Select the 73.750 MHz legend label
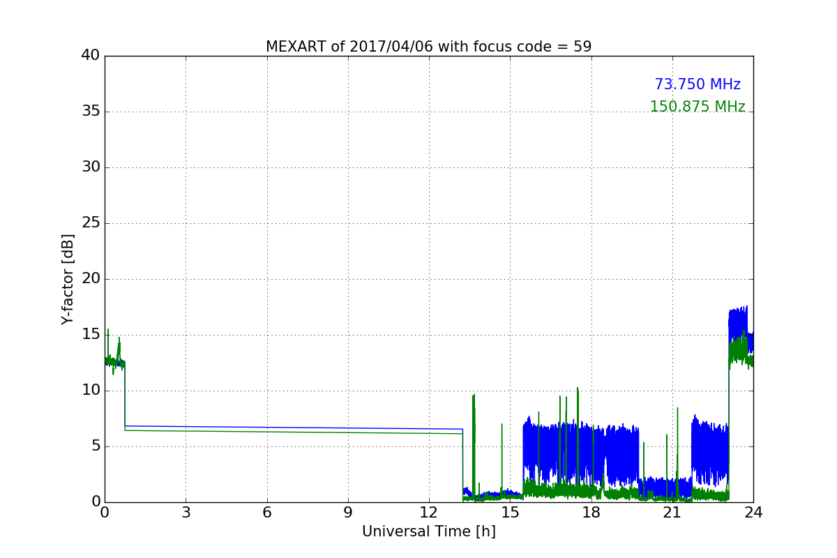This screenshot has width=837, height=558. tap(697, 84)
